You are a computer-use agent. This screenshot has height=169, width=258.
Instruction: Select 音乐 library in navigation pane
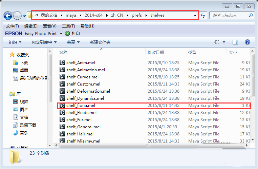pyautogui.click(x=21, y=133)
